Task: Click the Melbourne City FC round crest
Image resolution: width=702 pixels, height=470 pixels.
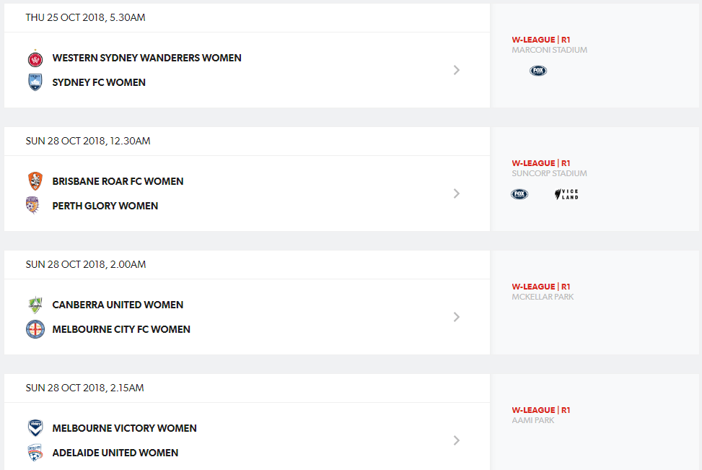Action: pyautogui.click(x=35, y=329)
